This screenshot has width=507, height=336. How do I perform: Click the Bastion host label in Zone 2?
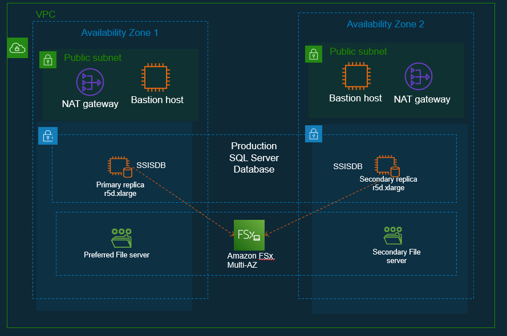point(355,98)
